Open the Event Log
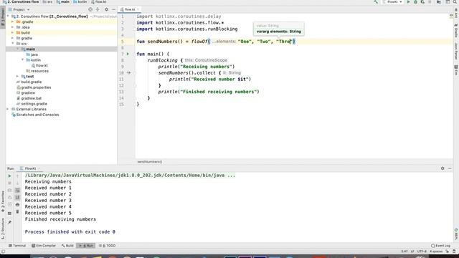This screenshot has height=258, width=459. pyautogui.click(x=440, y=246)
